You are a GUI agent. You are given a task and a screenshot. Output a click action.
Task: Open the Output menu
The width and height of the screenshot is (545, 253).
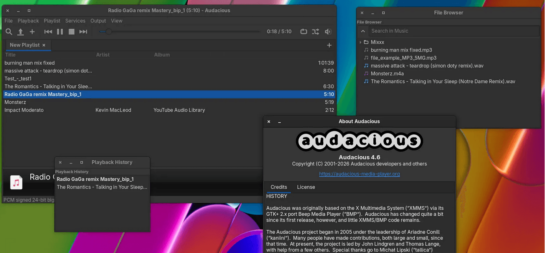coord(98,21)
